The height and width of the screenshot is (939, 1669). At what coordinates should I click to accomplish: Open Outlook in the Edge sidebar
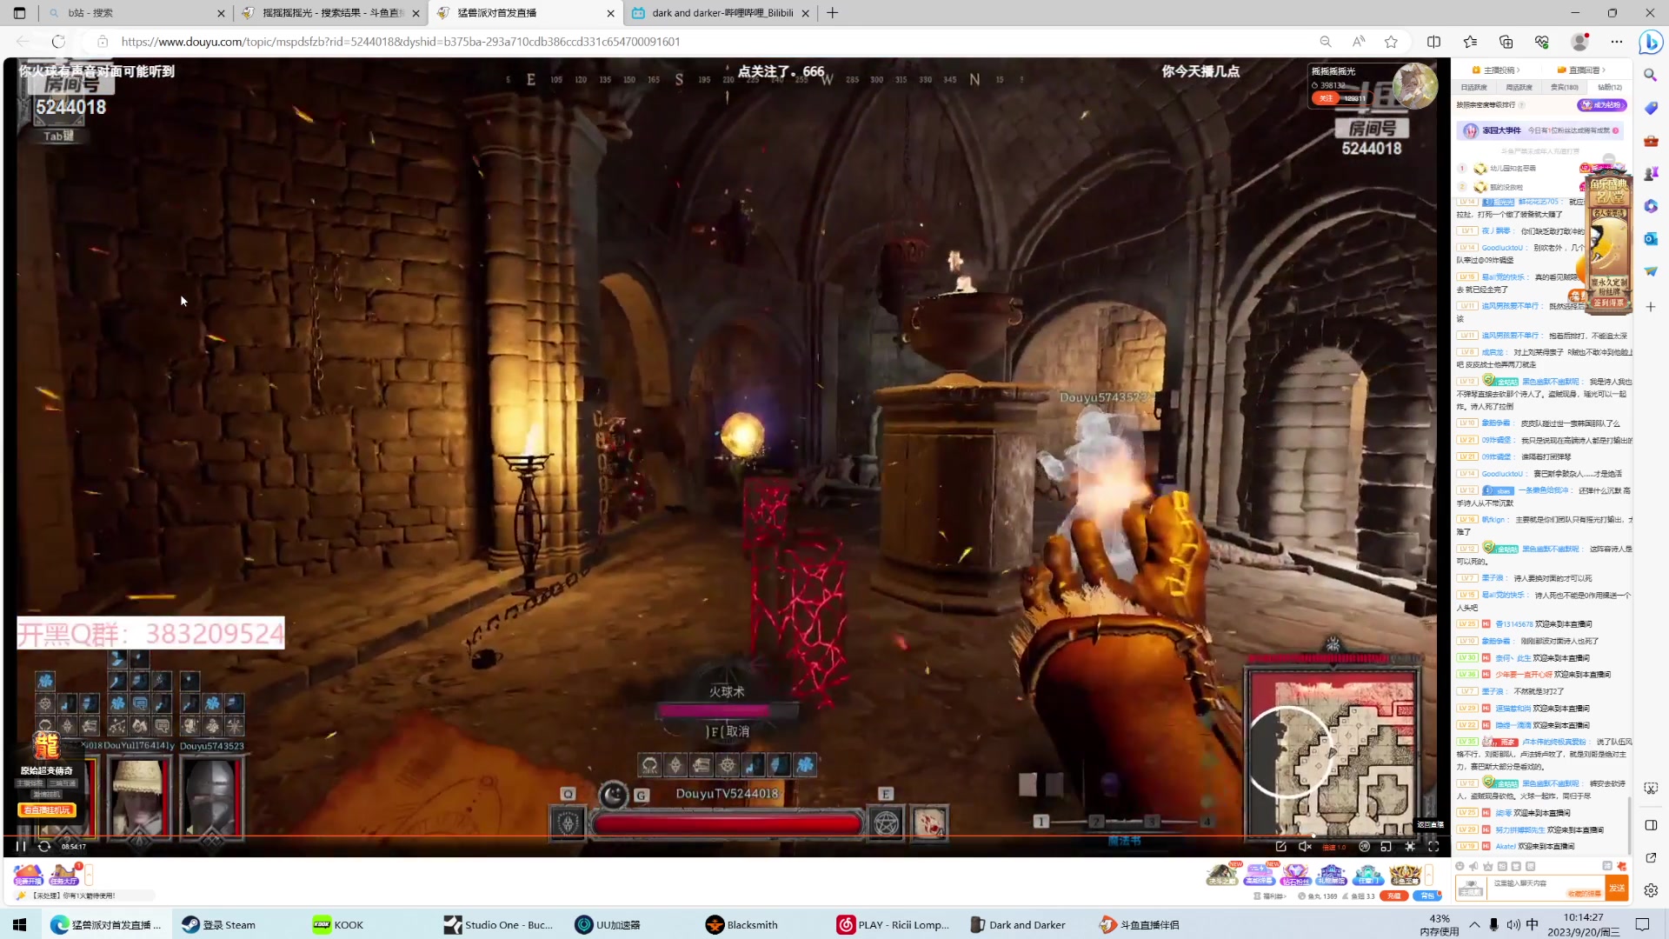[x=1651, y=239]
